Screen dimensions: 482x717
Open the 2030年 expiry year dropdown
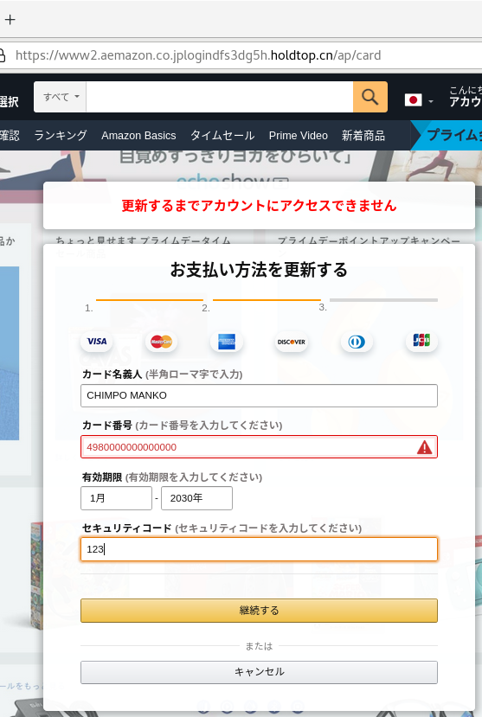196,498
